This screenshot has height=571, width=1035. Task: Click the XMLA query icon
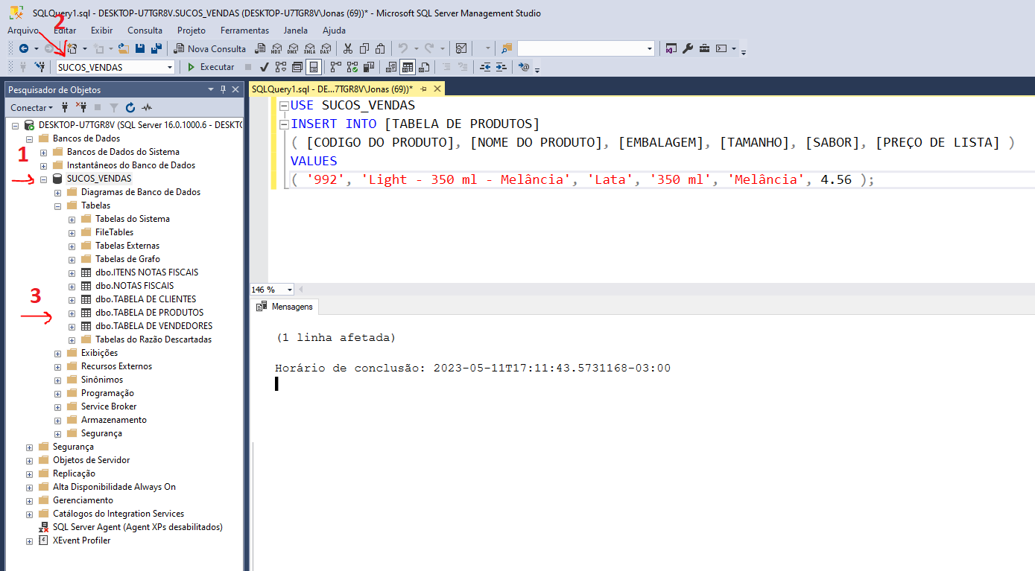pos(308,48)
